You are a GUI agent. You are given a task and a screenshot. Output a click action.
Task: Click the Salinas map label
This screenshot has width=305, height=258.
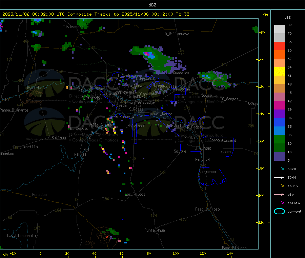59,138
